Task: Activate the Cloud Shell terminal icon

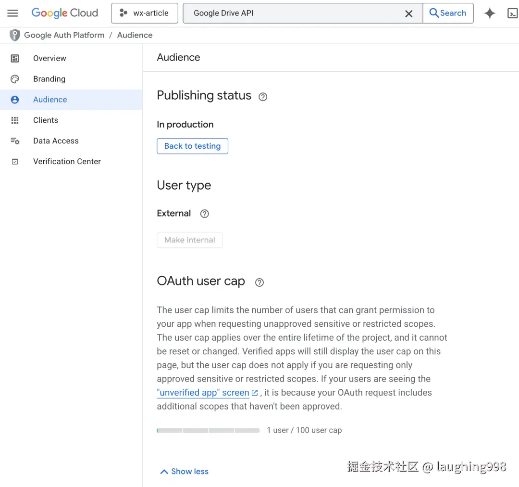Action: pyautogui.click(x=512, y=13)
